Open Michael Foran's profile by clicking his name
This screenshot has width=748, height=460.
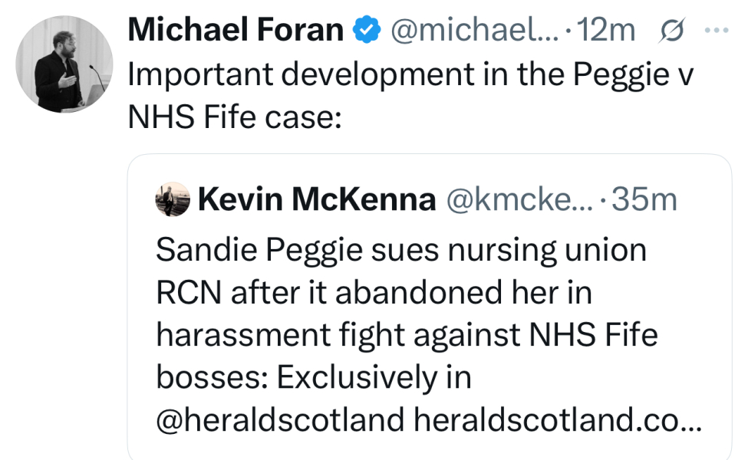tap(235, 29)
